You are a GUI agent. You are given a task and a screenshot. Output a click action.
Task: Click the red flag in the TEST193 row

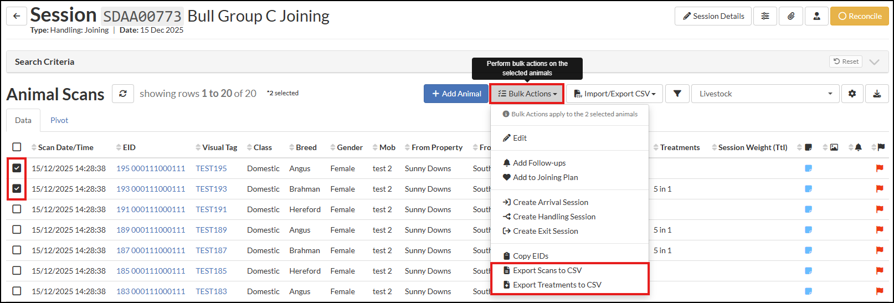tap(879, 189)
